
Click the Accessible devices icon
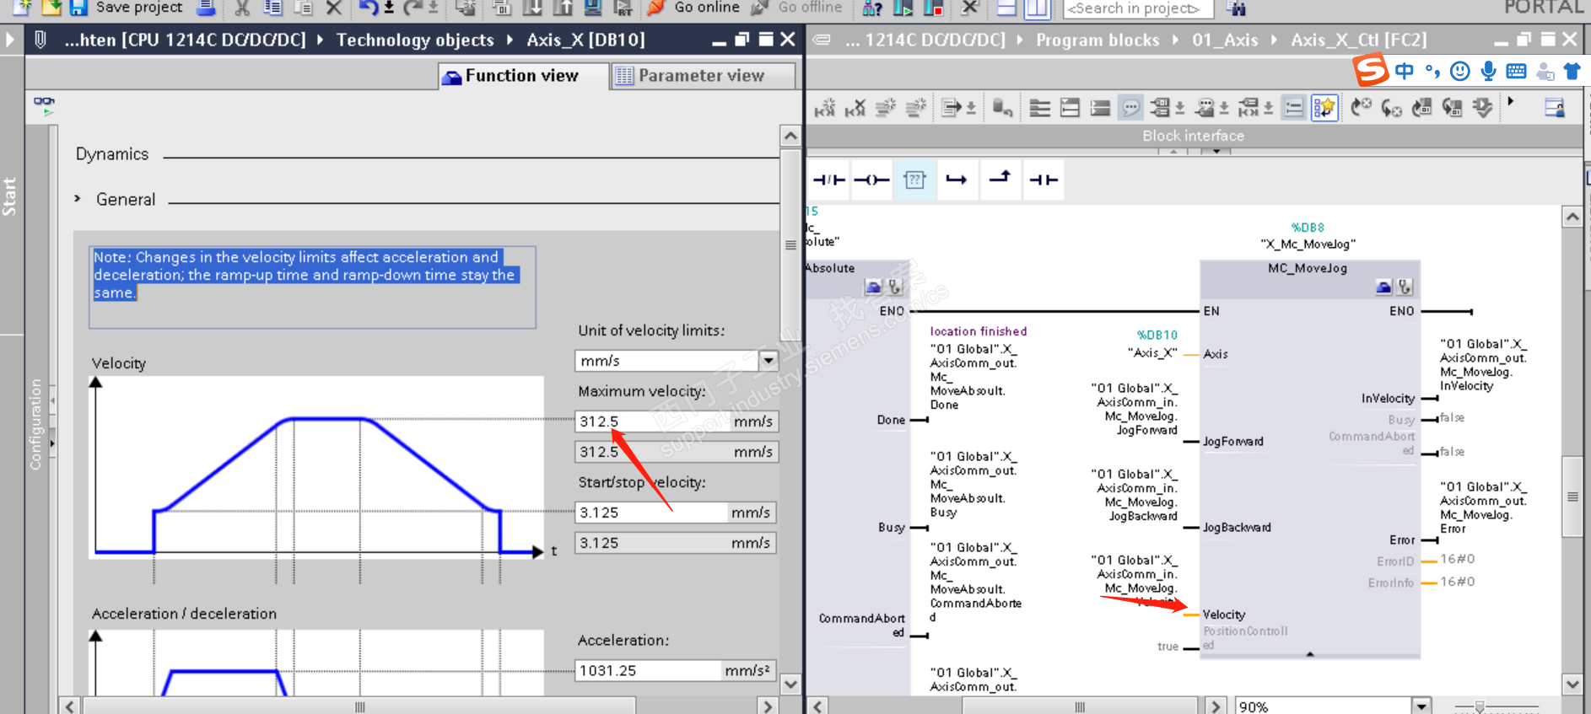[x=872, y=8]
